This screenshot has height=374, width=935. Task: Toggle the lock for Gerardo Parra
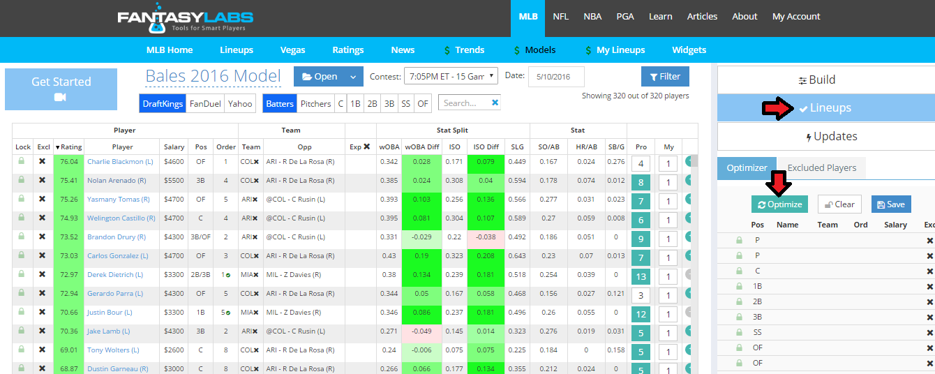pyautogui.click(x=22, y=293)
